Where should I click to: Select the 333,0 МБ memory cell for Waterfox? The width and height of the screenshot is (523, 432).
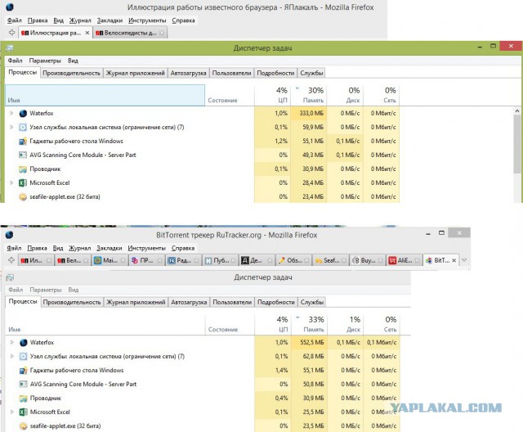pos(309,113)
